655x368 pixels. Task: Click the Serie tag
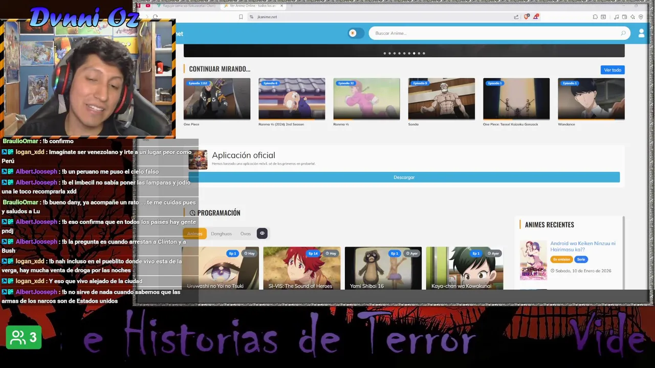[581, 260]
